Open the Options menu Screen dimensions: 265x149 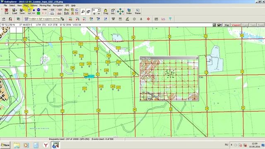click(34, 5)
